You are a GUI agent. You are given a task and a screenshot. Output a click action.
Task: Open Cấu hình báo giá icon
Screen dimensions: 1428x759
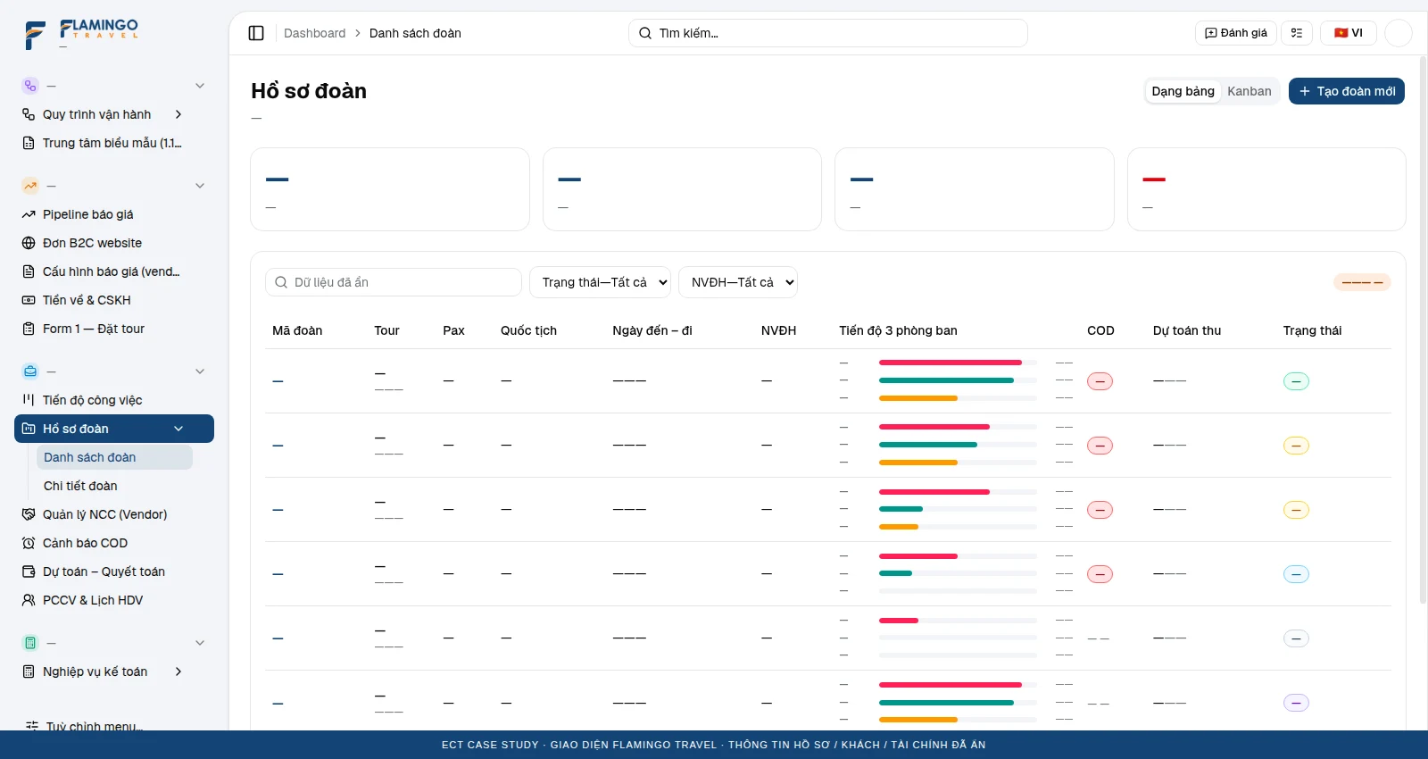[x=29, y=271]
